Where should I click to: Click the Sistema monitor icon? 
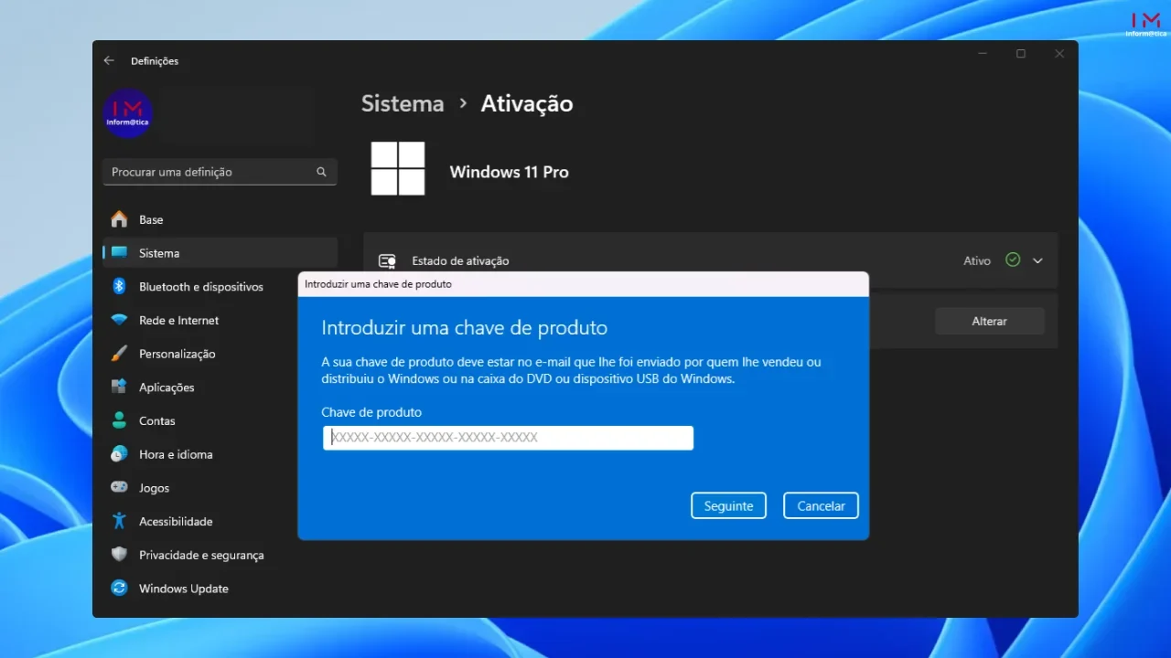point(119,253)
